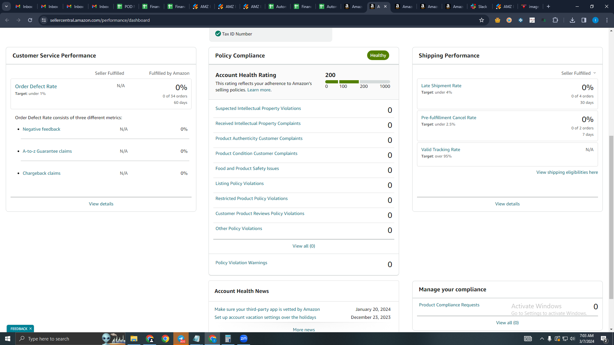This screenshot has width=614, height=345.
Task: Close the active Amazon tab
Action: pos(385,6)
